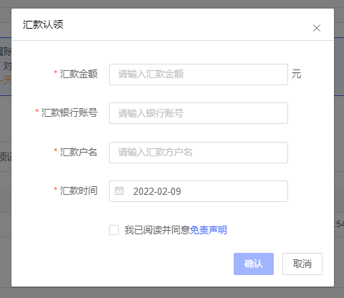
Task: Open the 免责声明 link
Action: click(x=208, y=230)
